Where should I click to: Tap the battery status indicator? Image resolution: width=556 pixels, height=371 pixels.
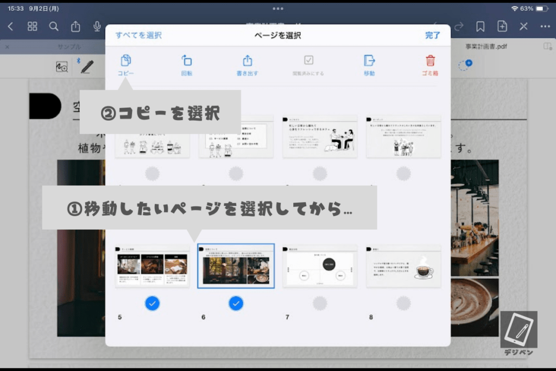click(x=541, y=9)
